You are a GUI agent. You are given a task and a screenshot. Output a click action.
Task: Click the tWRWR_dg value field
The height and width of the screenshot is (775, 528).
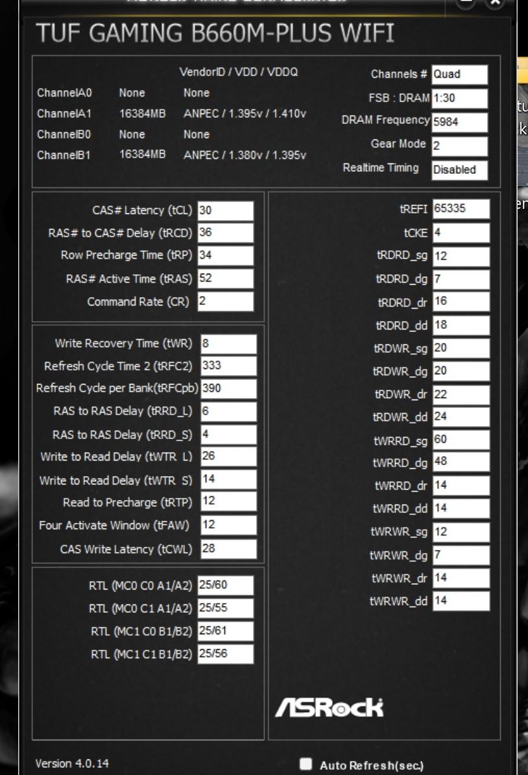click(x=461, y=556)
